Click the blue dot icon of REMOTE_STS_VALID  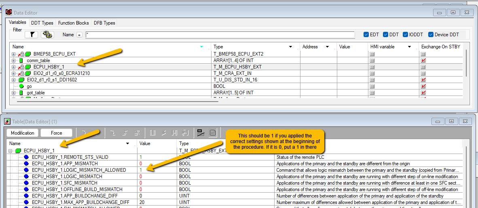click(26, 157)
